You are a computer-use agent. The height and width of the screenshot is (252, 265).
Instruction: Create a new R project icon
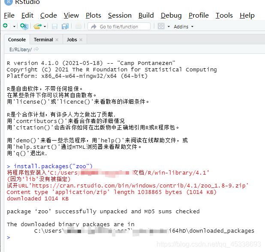tap(24, 26)
